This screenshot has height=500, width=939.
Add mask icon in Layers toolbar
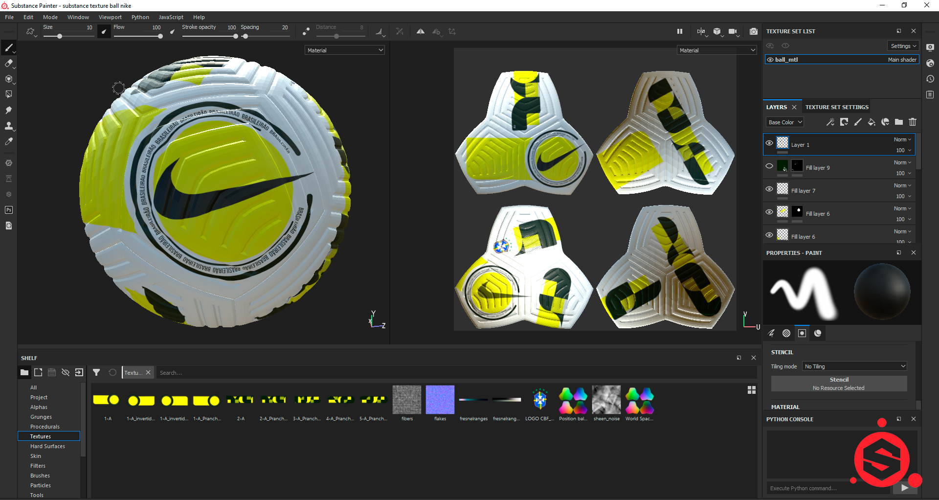pos(844,122)
